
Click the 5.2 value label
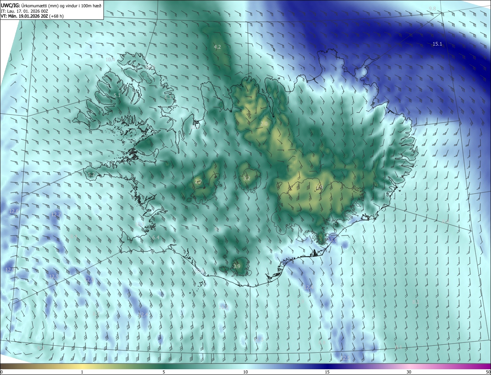point(91,174)
